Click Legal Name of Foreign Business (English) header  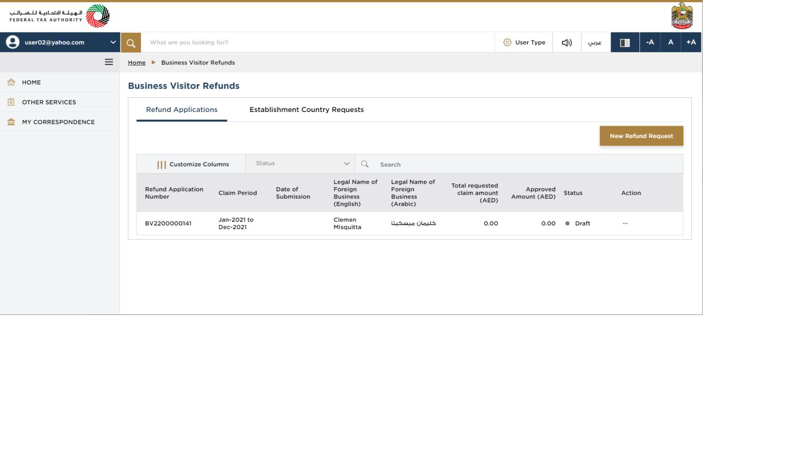tap(355, 193)
